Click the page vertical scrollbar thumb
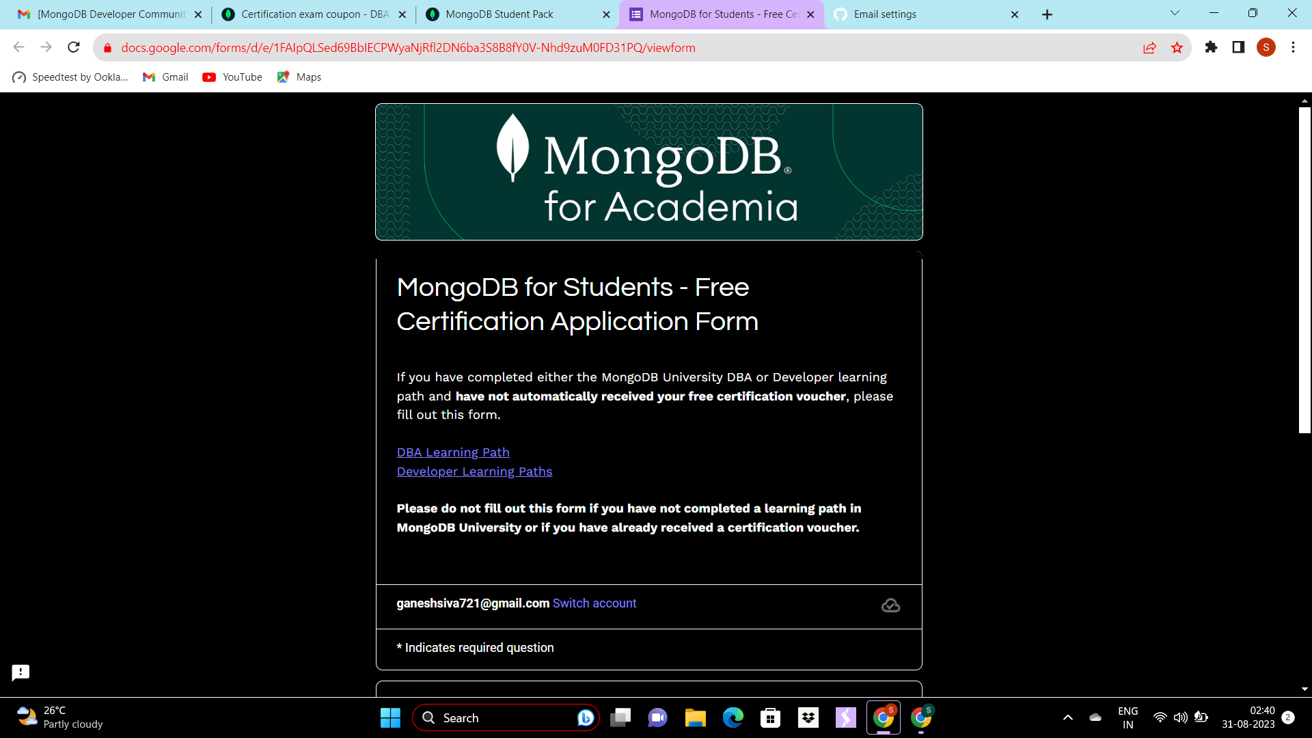 click(1304, 270)
